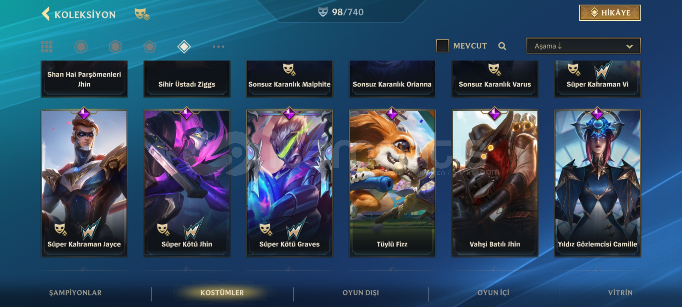Expand the sort dropdown chevron arrow

[629, 46]
